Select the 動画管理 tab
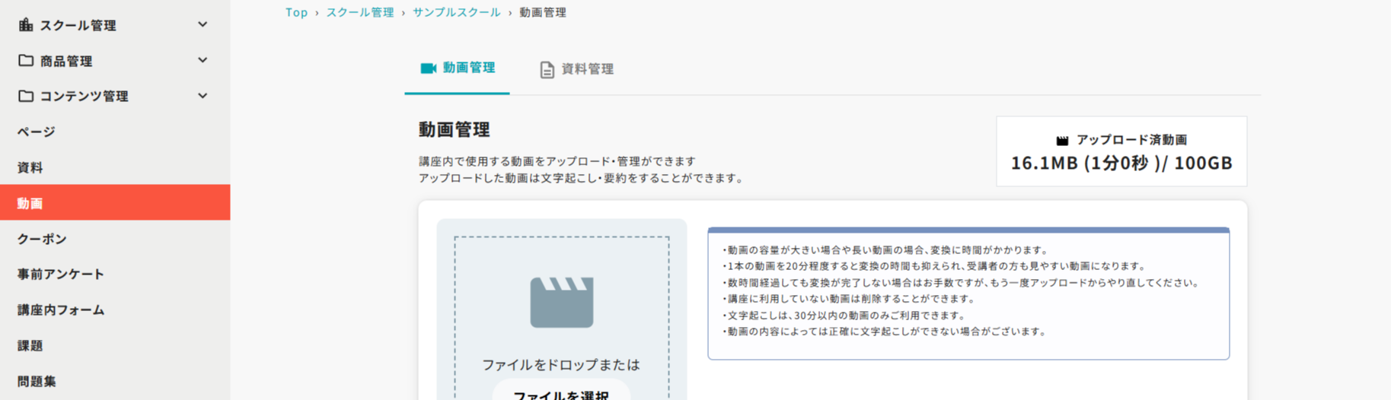The image size is (1391, 400). pyautogui.click(x=458, y=68)
